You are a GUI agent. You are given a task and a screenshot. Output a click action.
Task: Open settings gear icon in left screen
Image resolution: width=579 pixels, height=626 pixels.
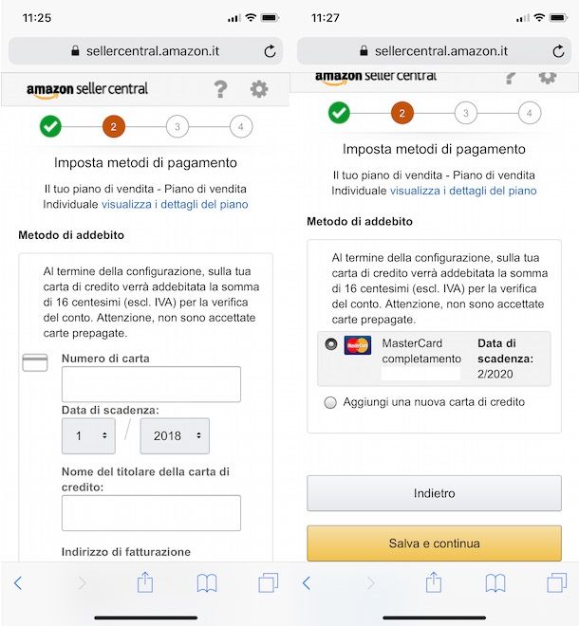point(259,89)
